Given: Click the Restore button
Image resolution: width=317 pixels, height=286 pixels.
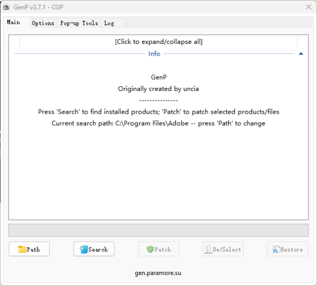Looking at the screenshot, I should tap(287, 249).
